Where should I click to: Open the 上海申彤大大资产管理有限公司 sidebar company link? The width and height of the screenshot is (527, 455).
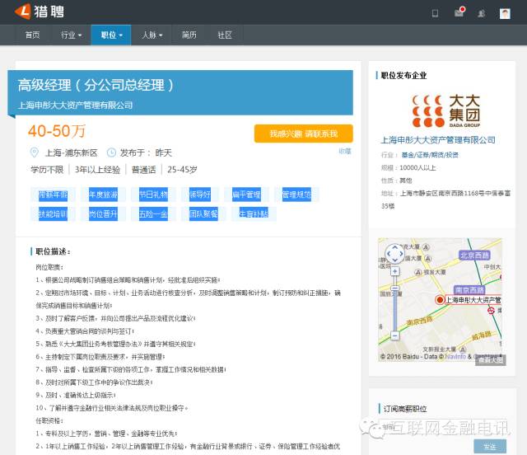click(x=438, y=140)
